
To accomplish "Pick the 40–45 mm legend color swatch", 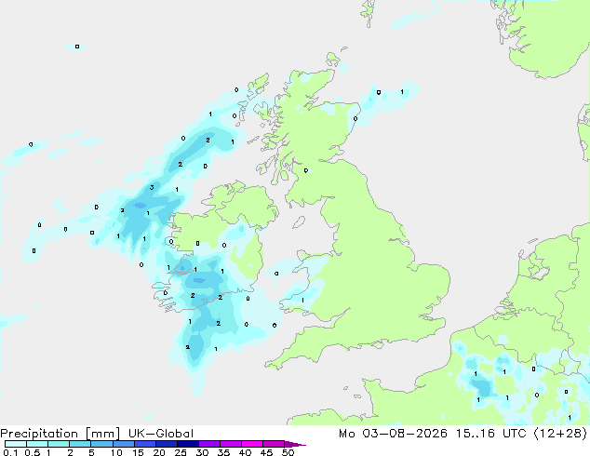I will 252,444.
